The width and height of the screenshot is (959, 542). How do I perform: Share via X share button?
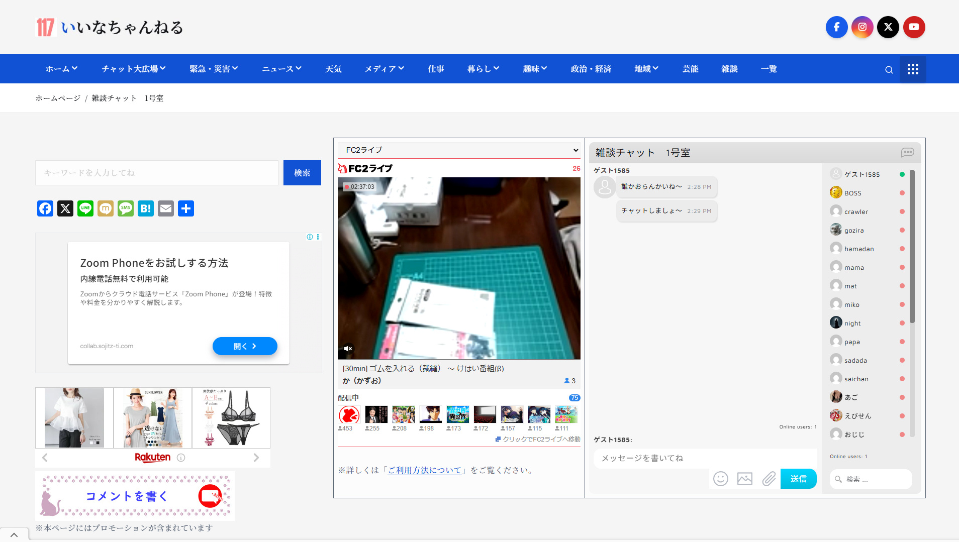pos(65,208)
